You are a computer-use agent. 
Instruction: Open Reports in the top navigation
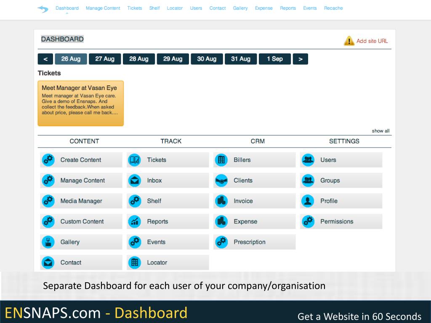pyautogui.click(x=288, y=8)
